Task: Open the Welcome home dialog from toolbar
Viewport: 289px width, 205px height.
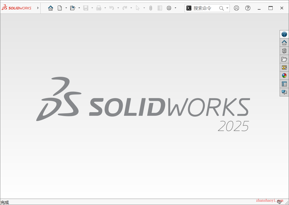Action: [x=51, y=8]
